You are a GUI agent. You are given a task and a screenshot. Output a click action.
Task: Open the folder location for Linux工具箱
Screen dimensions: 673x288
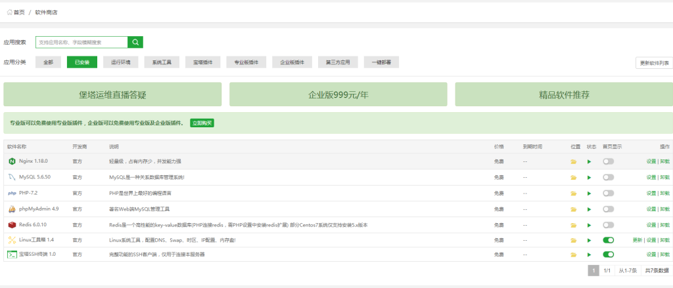pyautogui.click(x=573, y=240)
